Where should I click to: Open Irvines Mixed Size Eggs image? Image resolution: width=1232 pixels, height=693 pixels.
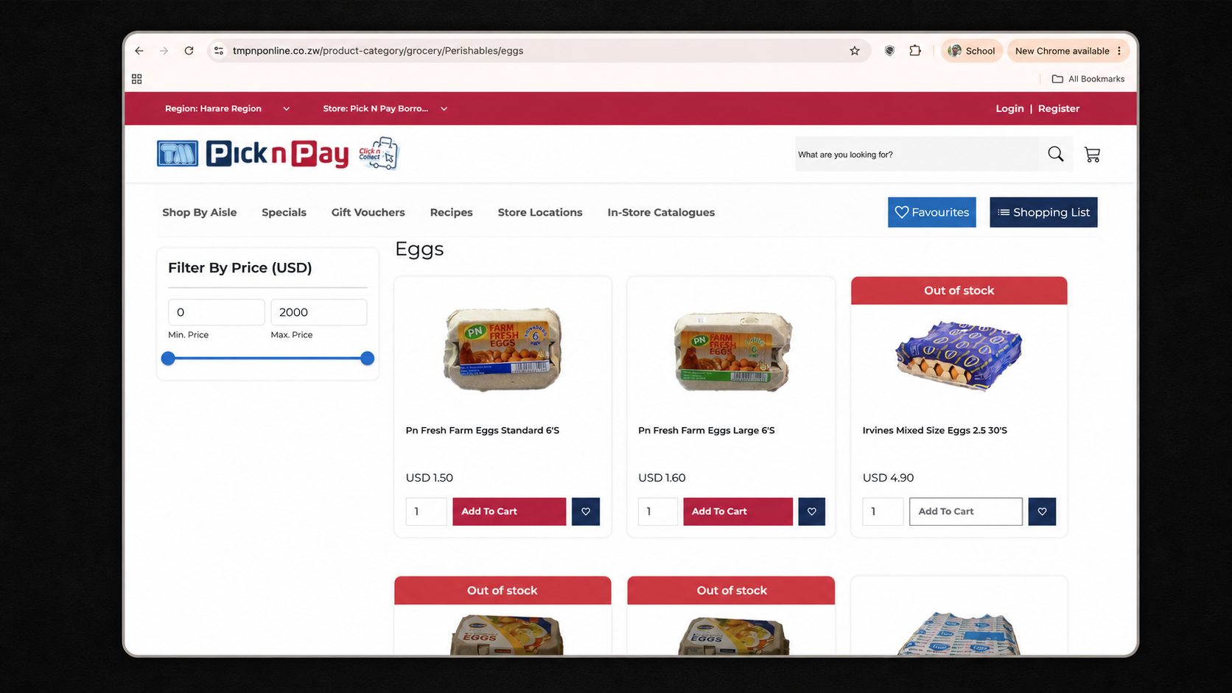pos(959,355)
